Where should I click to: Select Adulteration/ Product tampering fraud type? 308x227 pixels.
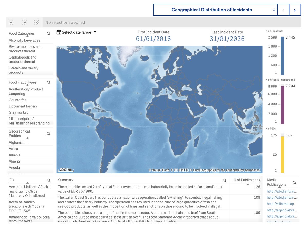(31, 91)
